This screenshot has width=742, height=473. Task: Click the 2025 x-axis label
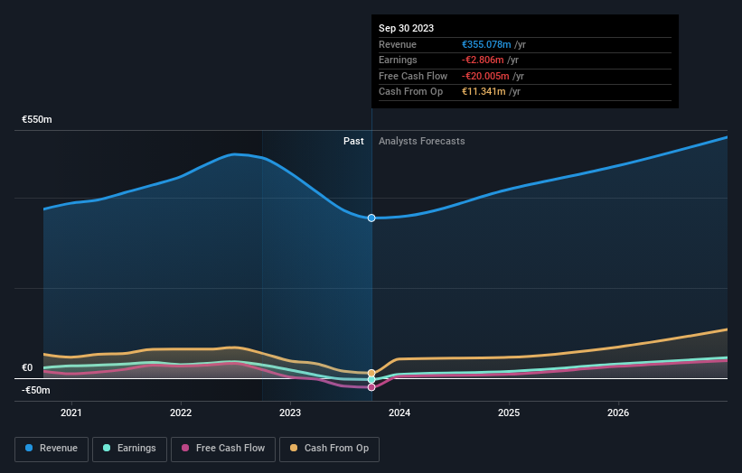coord(509,413)
